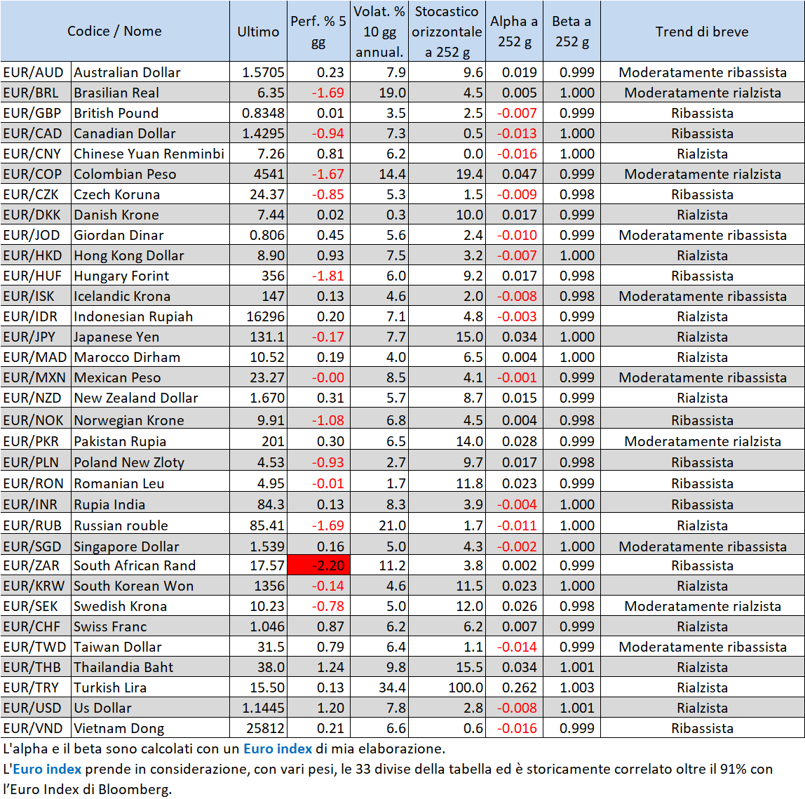Image resolution: width=805 pixels, height=799 pixels.
Task: Click Russian rouble volatility 21.0
Action: point(379,525)
